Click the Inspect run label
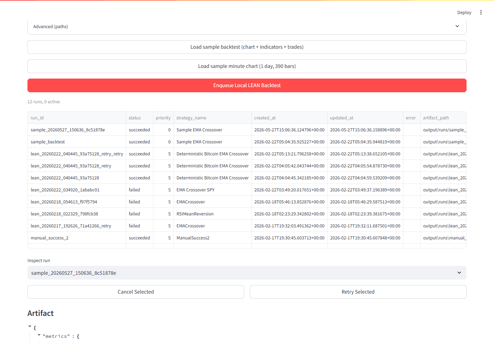Viewport: 494px width, 343px height. point(39,260)
